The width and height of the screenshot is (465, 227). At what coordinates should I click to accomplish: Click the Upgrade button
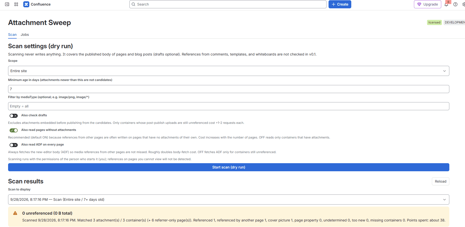pyautogui.click(x=428, y=4)
